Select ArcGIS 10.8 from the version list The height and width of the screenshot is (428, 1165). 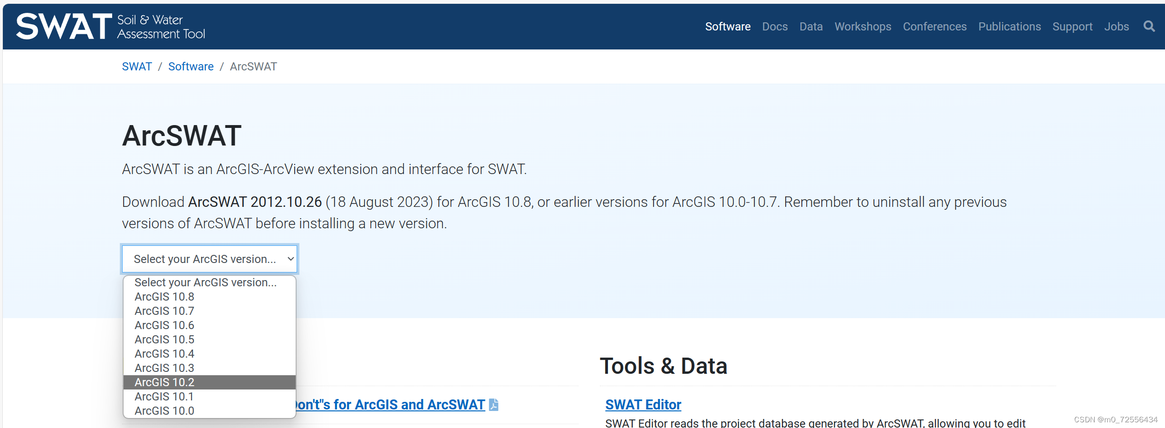tap(164, 296)
